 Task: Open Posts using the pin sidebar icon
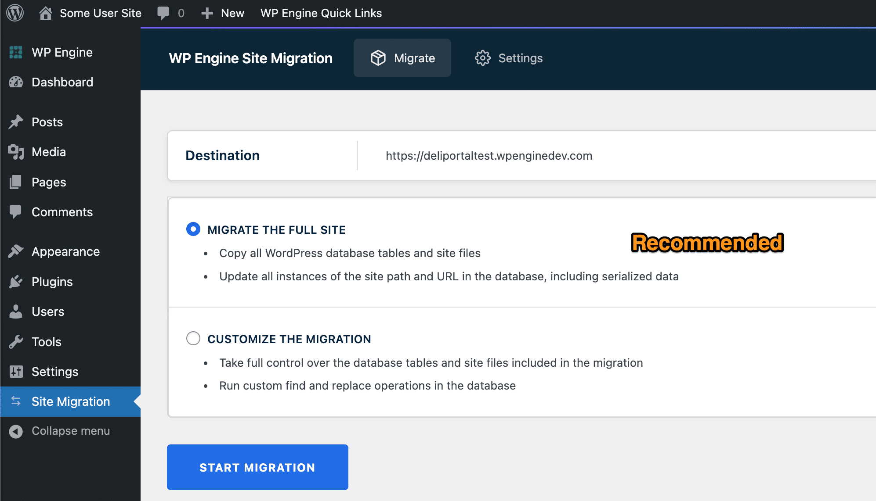click(x=16, y=122)
